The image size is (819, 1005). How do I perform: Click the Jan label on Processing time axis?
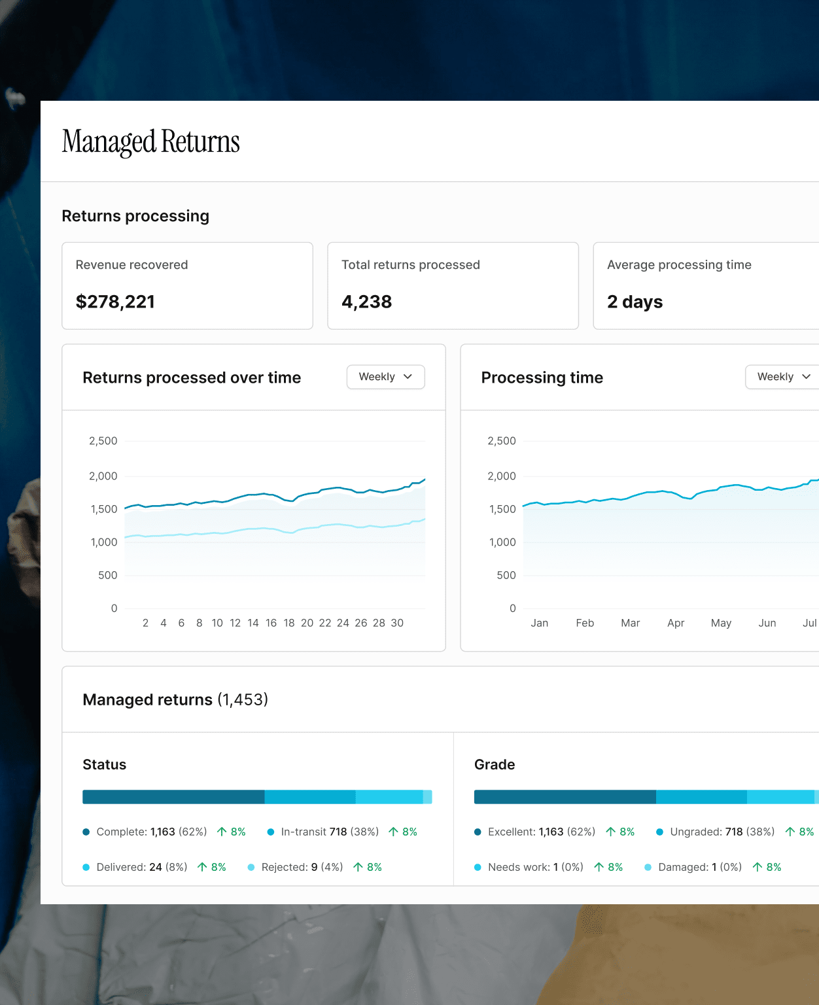[x=540, y=623]
